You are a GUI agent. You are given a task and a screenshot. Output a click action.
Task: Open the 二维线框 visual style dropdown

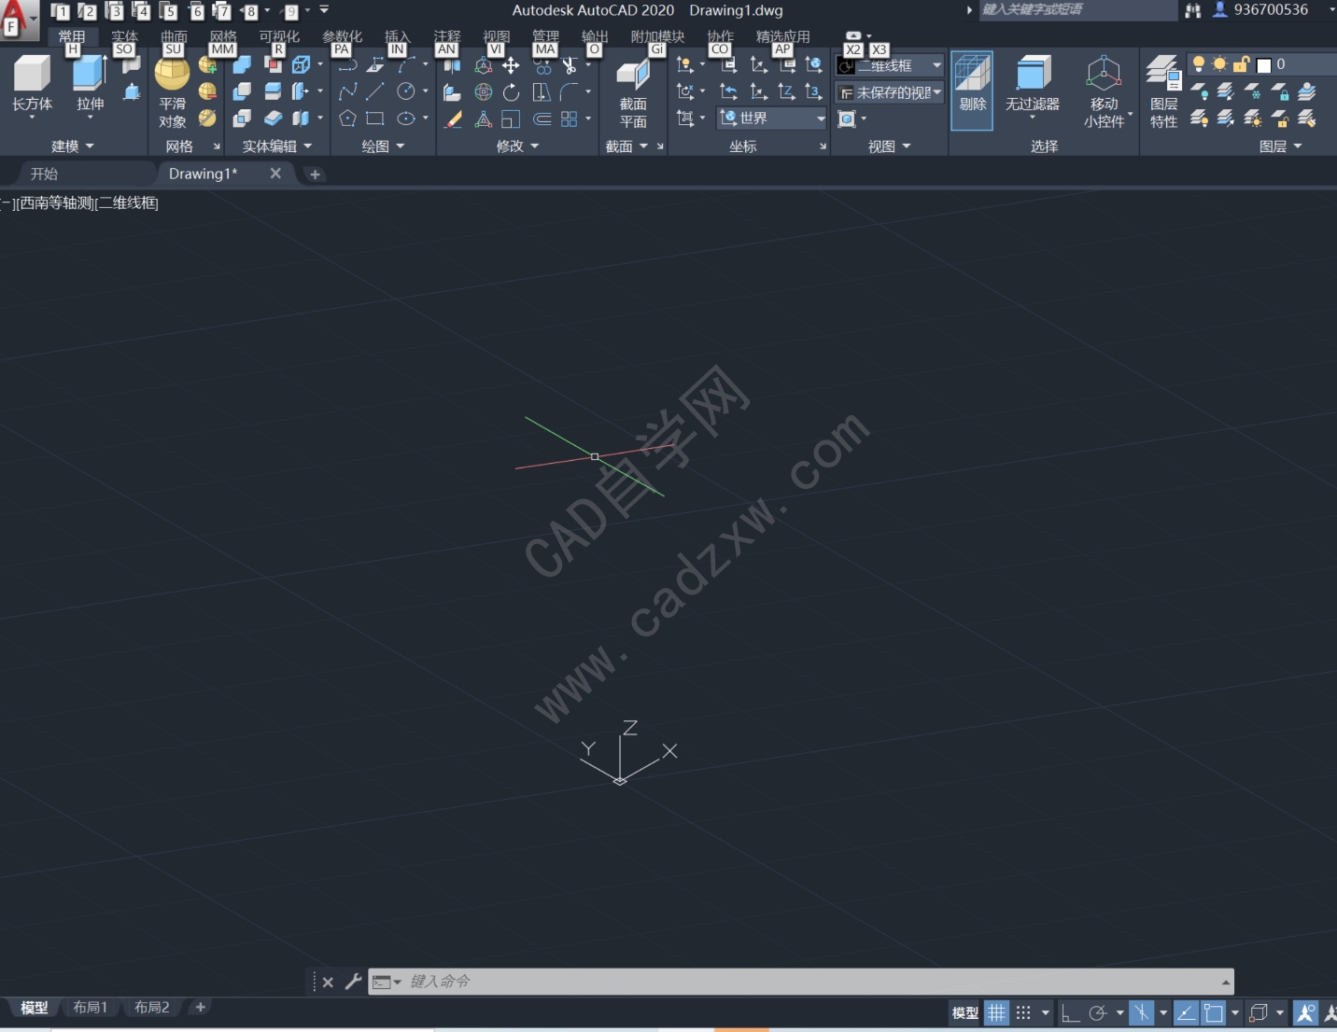tap(890, 65)
